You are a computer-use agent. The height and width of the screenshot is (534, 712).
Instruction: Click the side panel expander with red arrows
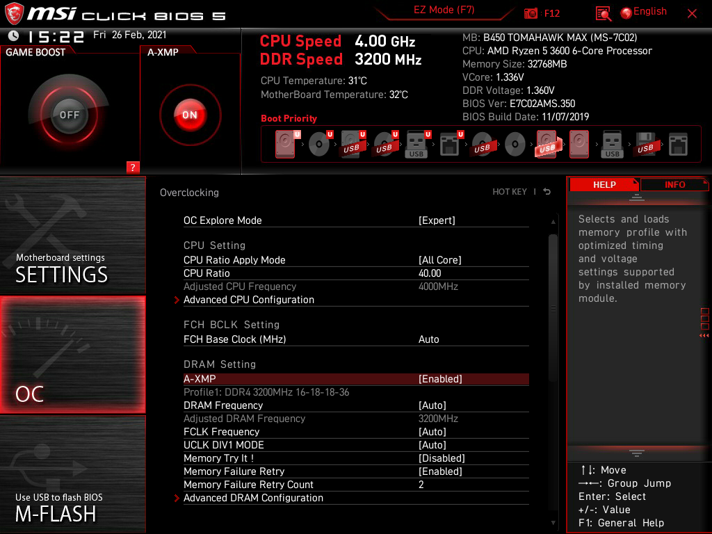[704, 323]
